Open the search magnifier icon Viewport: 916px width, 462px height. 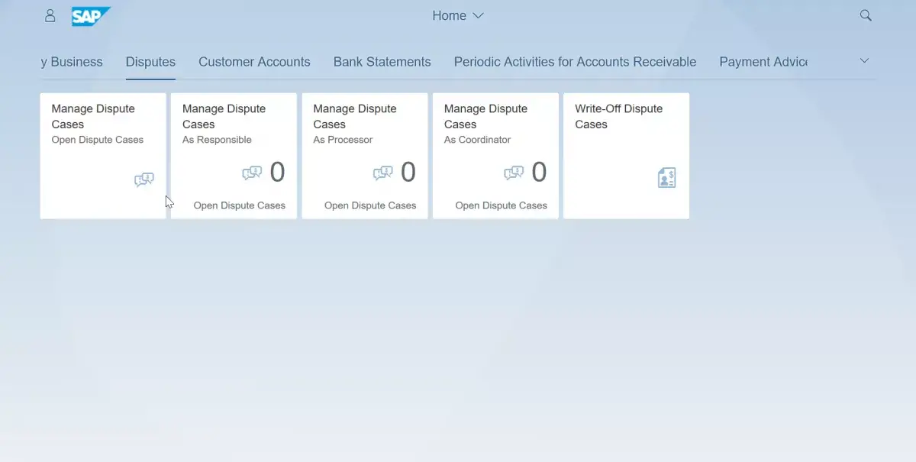866,15
